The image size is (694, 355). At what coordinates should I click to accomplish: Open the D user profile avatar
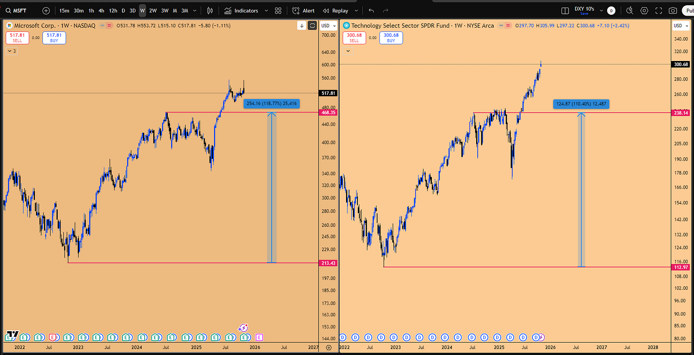611,10
